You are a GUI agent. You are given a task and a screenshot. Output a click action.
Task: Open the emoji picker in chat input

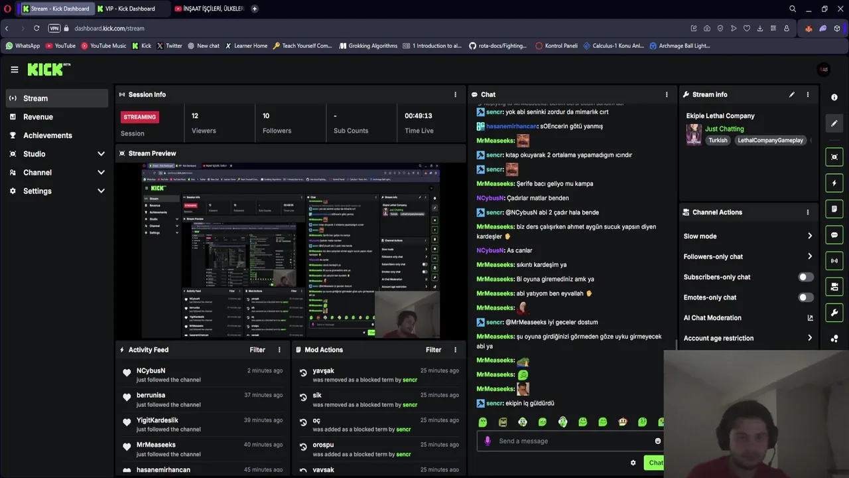pyautogui.click(x=658, y=441)
